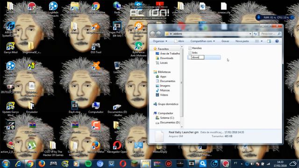
Task: Open Dayli vlog project file
Action: pos(75,107)
